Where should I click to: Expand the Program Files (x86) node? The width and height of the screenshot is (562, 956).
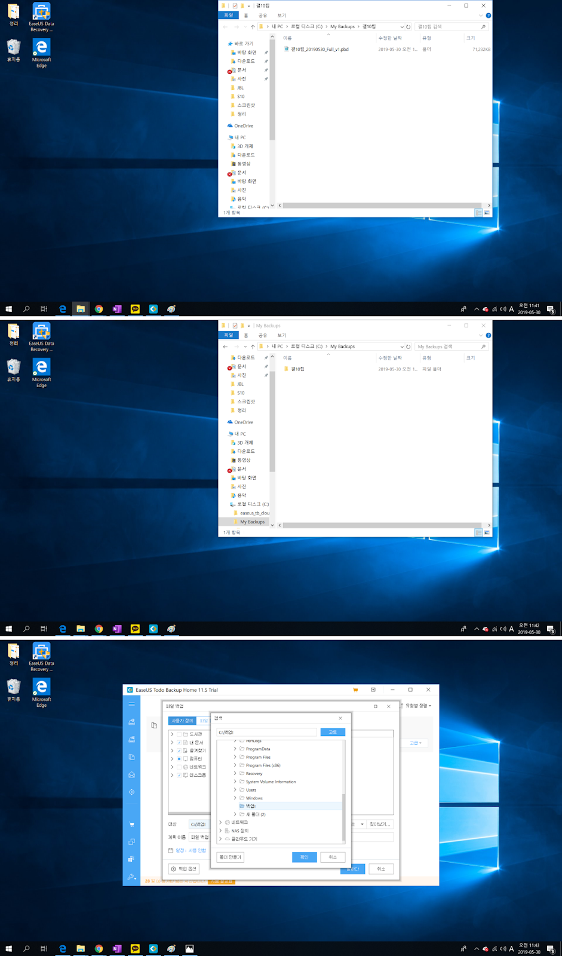[x=235, y=765]
